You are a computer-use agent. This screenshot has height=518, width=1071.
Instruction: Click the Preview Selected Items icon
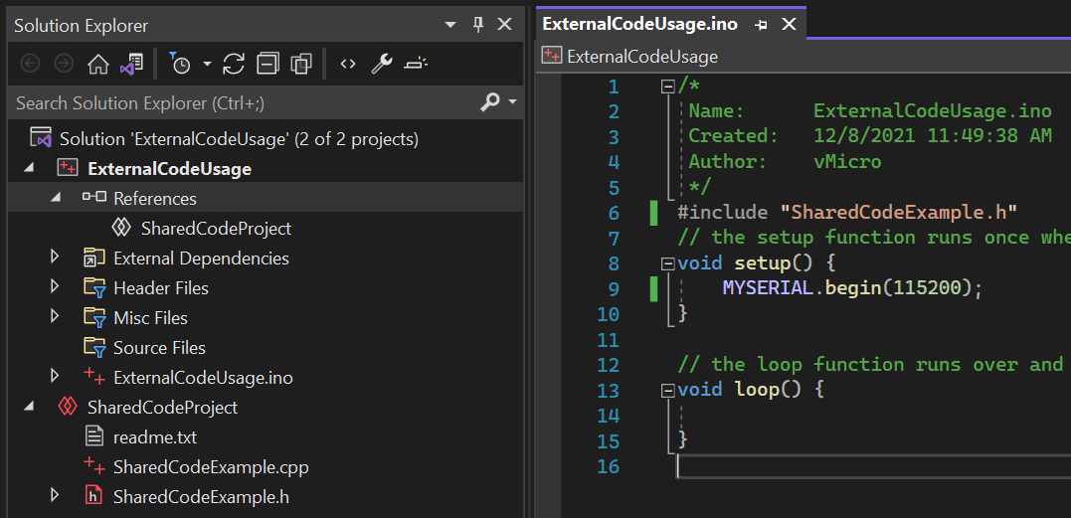pos(416,65)
